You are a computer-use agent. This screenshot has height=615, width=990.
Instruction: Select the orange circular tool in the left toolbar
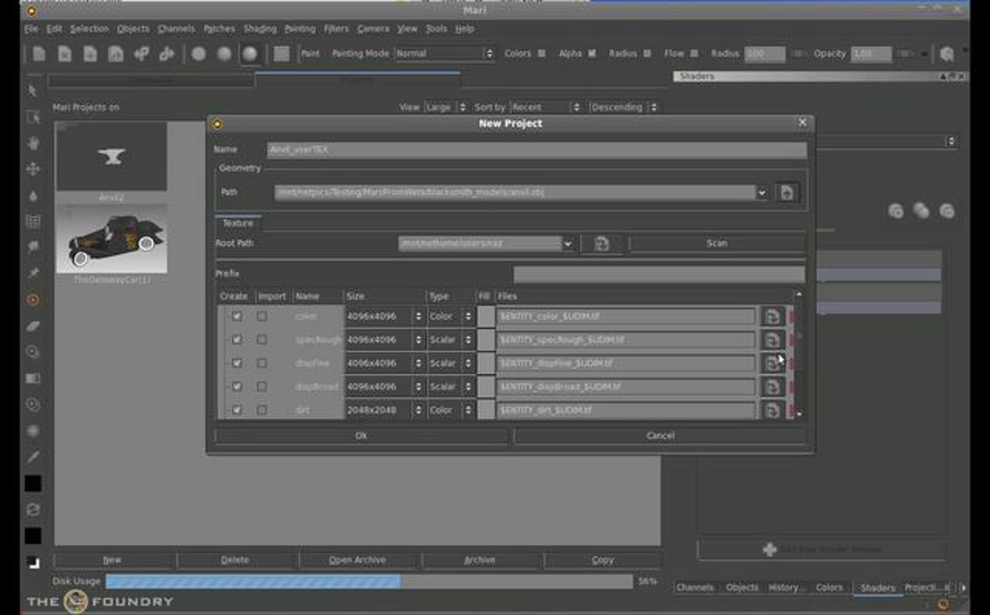(x=33, y=300)
